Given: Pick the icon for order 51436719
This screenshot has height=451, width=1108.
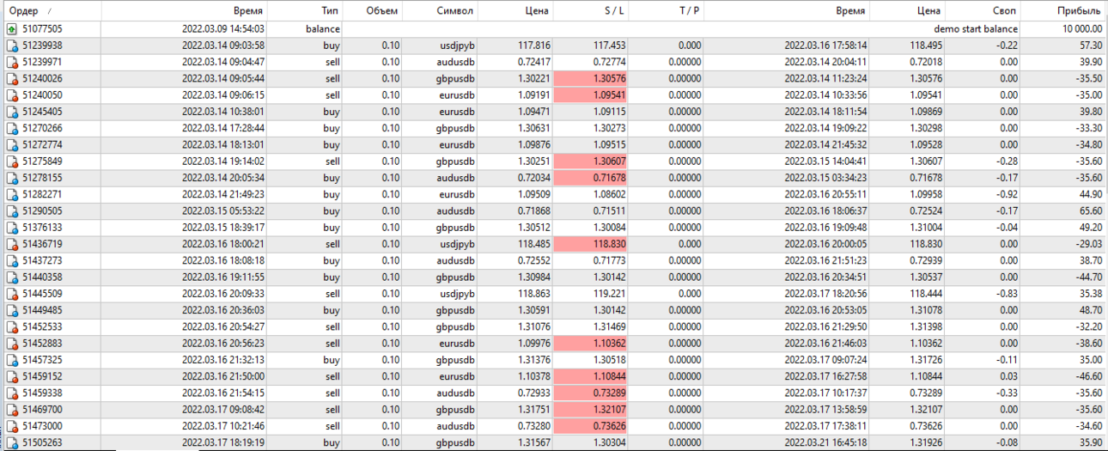Looking at the screenshot, I should coord(12,244).
